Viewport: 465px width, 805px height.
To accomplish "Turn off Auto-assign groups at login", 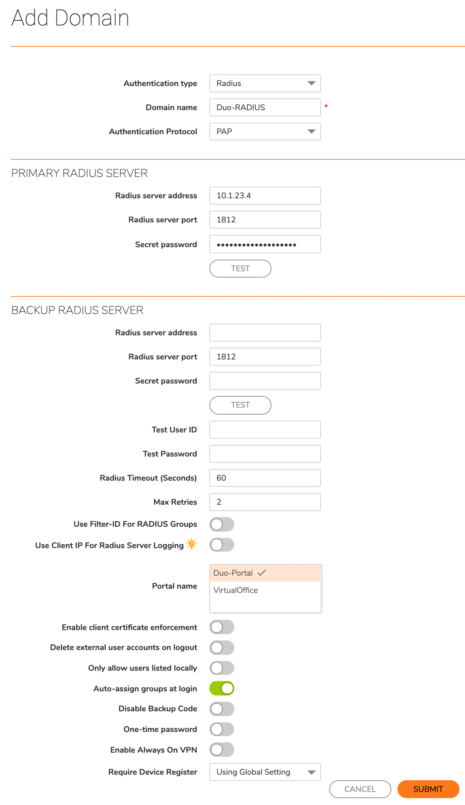I will [x=221, y=688].
